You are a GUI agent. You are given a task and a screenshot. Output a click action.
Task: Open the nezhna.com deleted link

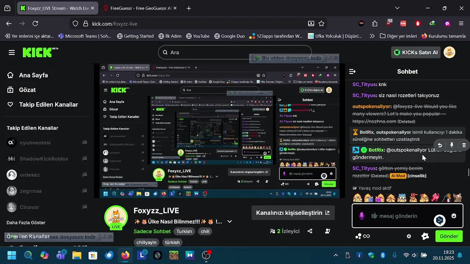tap(374, 121)
